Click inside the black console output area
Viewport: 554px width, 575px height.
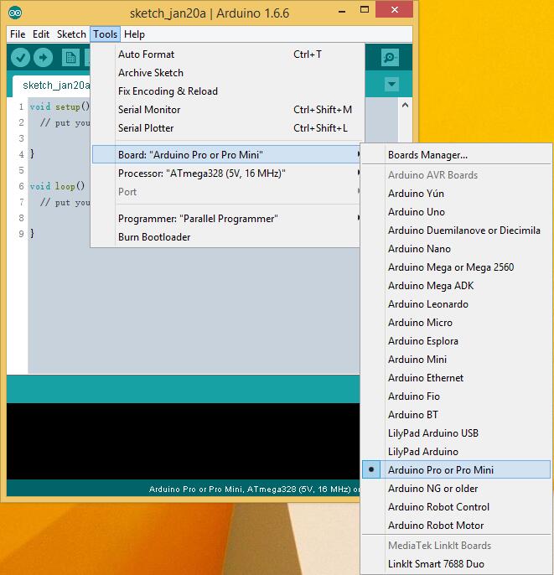click(183, 441)
